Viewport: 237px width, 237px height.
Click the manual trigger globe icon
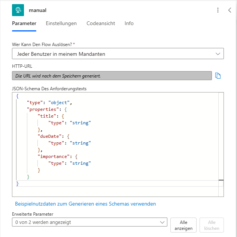(x=18, y=10)
